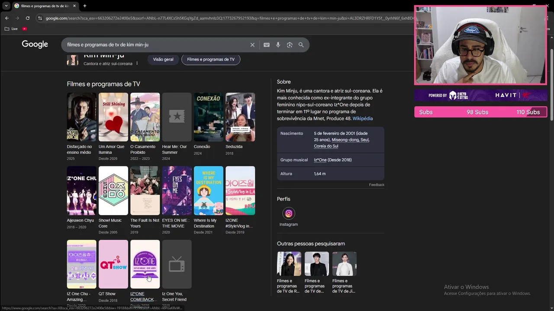Viewport: 554px width, 311px height.
Task: Open Iz One You, Secret Friend placeholder
Action: [x=177, y=264]
